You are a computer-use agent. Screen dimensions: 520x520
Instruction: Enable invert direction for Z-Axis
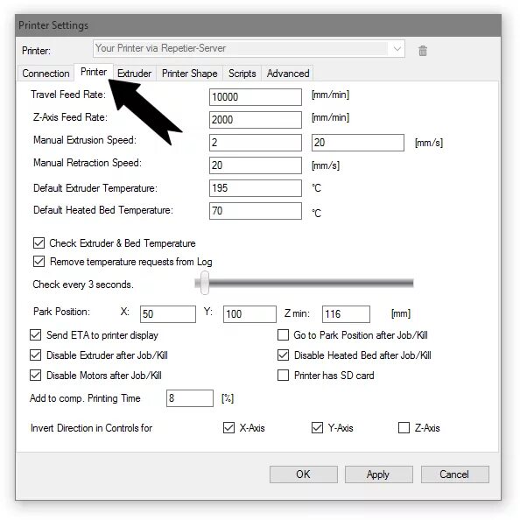(404, 428)
